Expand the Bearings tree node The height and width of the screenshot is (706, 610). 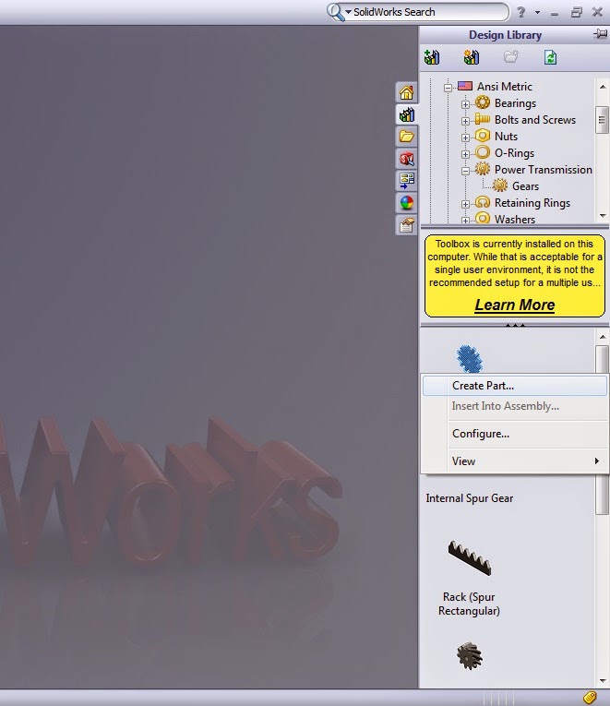(x=465, y=104)
